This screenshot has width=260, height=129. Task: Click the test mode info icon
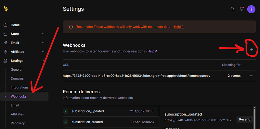tap(71, 27)
